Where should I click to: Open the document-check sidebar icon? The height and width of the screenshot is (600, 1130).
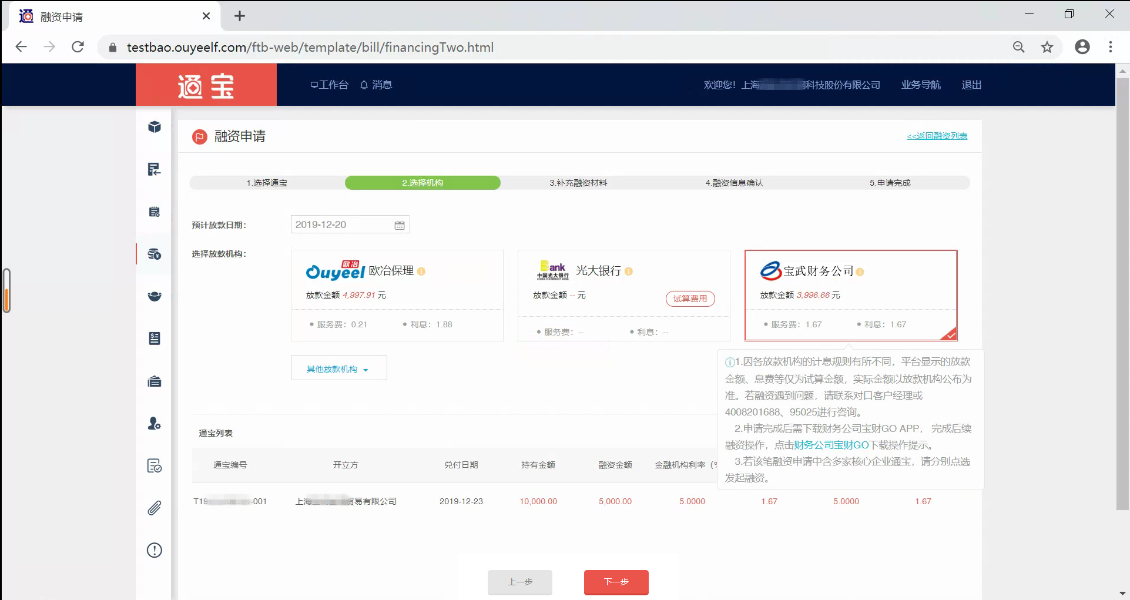[155, 466]
